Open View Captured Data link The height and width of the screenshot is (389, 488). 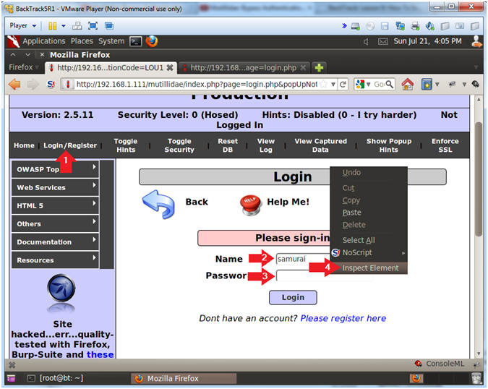[x=320, y=145]
